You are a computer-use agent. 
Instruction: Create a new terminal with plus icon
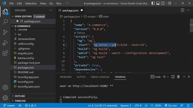[164, 77]
